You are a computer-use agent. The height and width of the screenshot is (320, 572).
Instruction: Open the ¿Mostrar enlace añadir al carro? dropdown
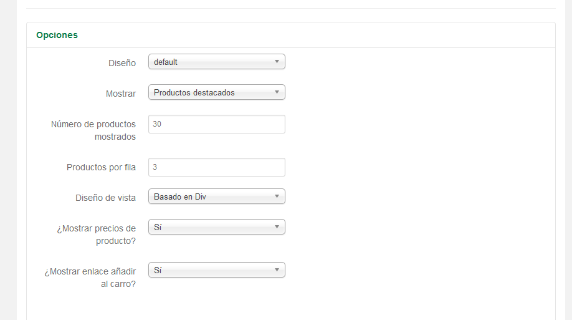coord(217,270)
